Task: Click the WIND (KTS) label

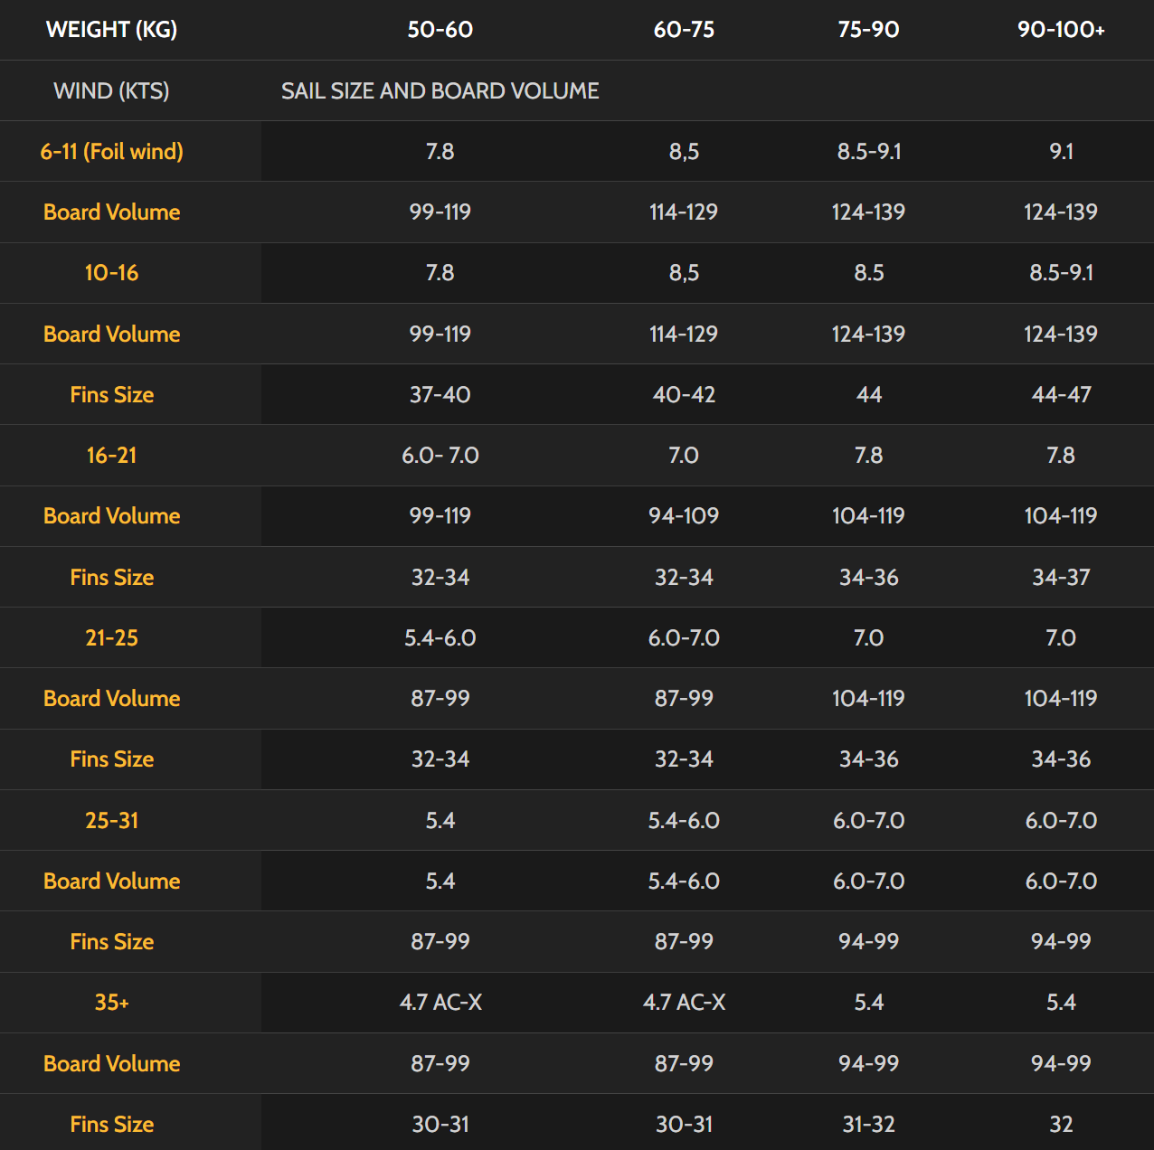Action: point(111,90)
